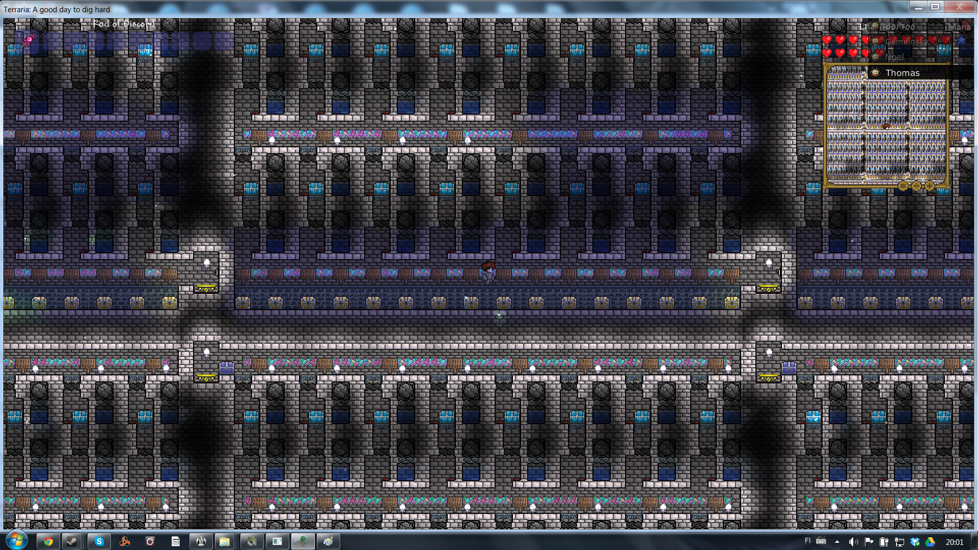The image size is (978, 550).
Task: Click the player character in the corridor
Action: 488,272
